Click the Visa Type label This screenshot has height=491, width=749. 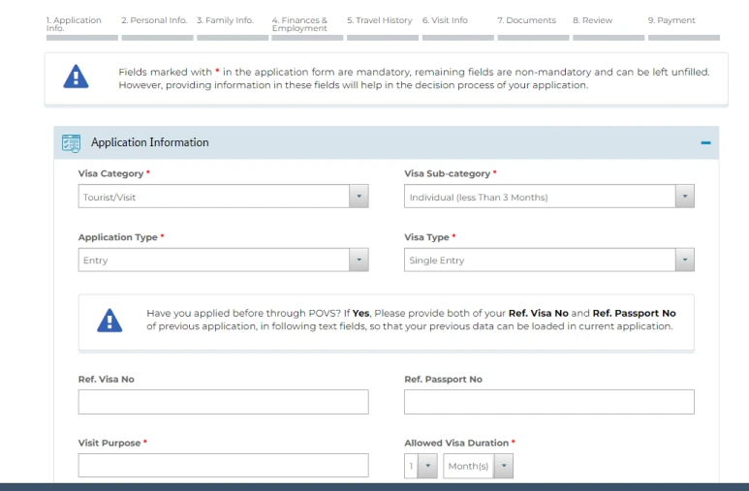[x=426, y=237]
